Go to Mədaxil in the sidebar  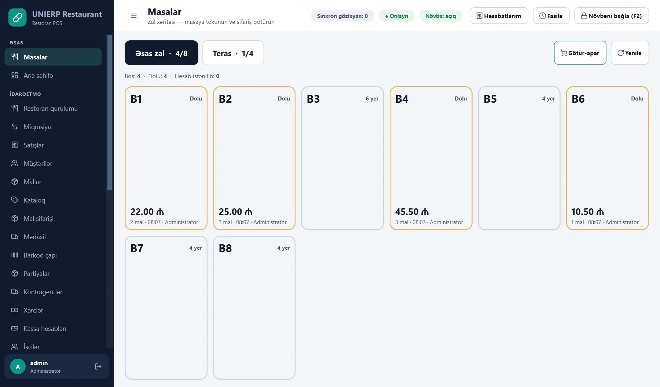point(53,237)
